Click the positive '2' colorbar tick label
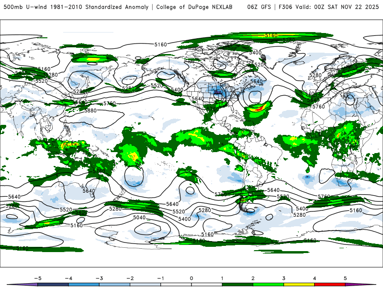This screenshot has width=383, height=287. [x=253, y=278]
